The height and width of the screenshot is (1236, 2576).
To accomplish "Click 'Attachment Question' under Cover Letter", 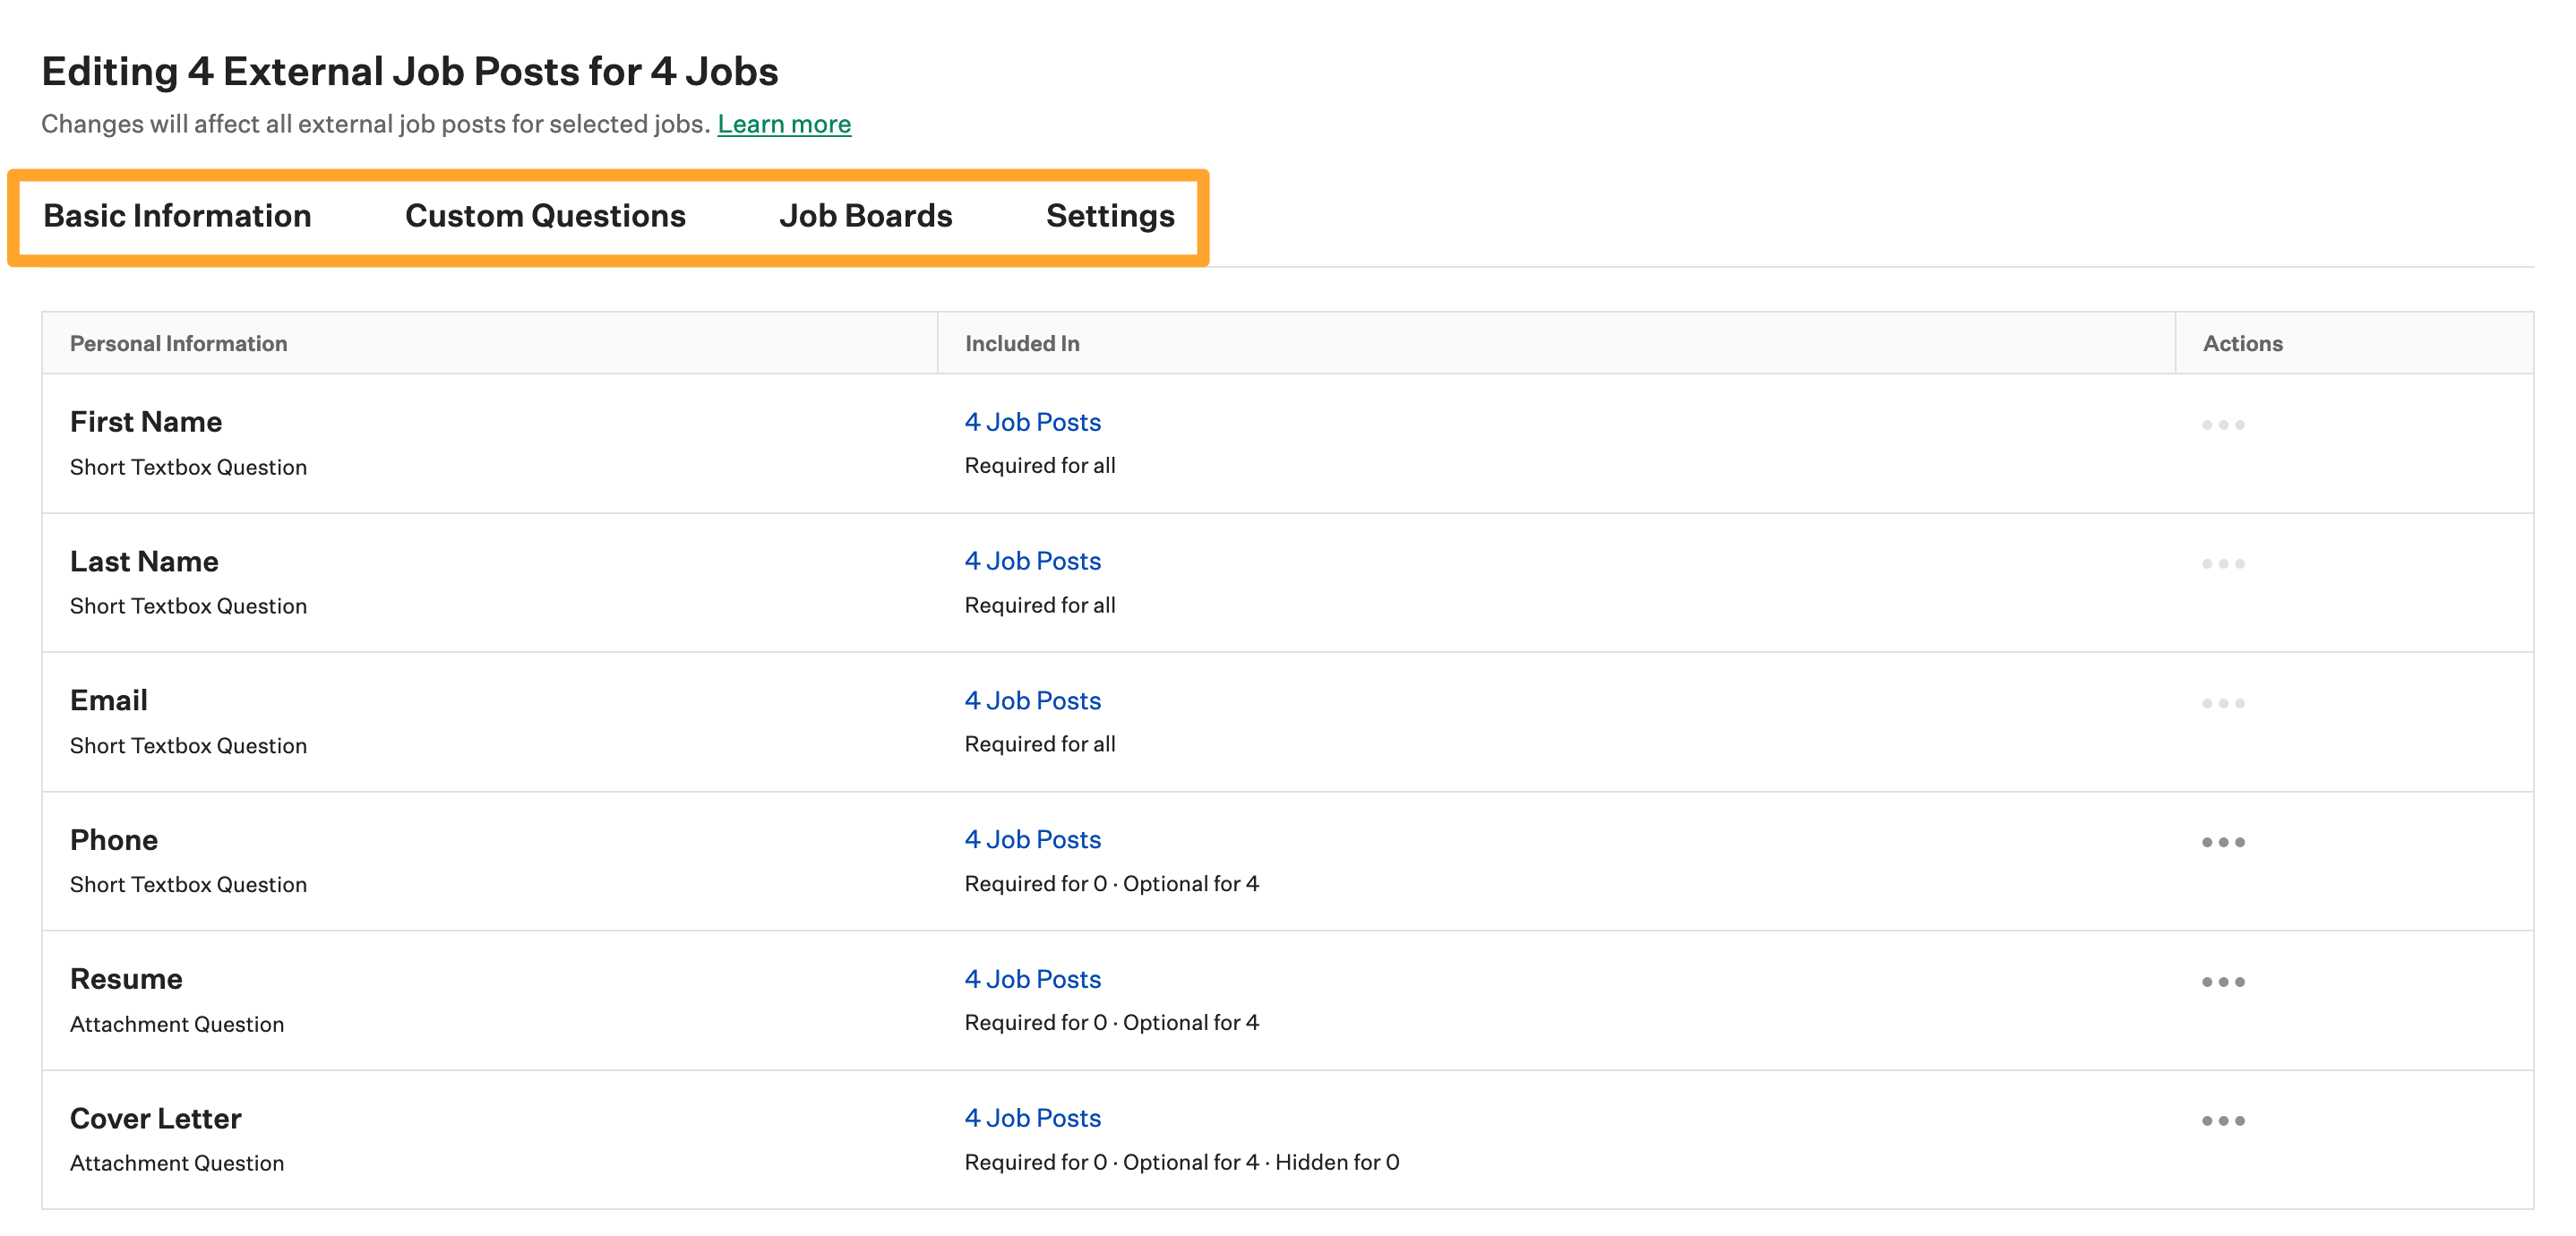I will coord(177,1163).
